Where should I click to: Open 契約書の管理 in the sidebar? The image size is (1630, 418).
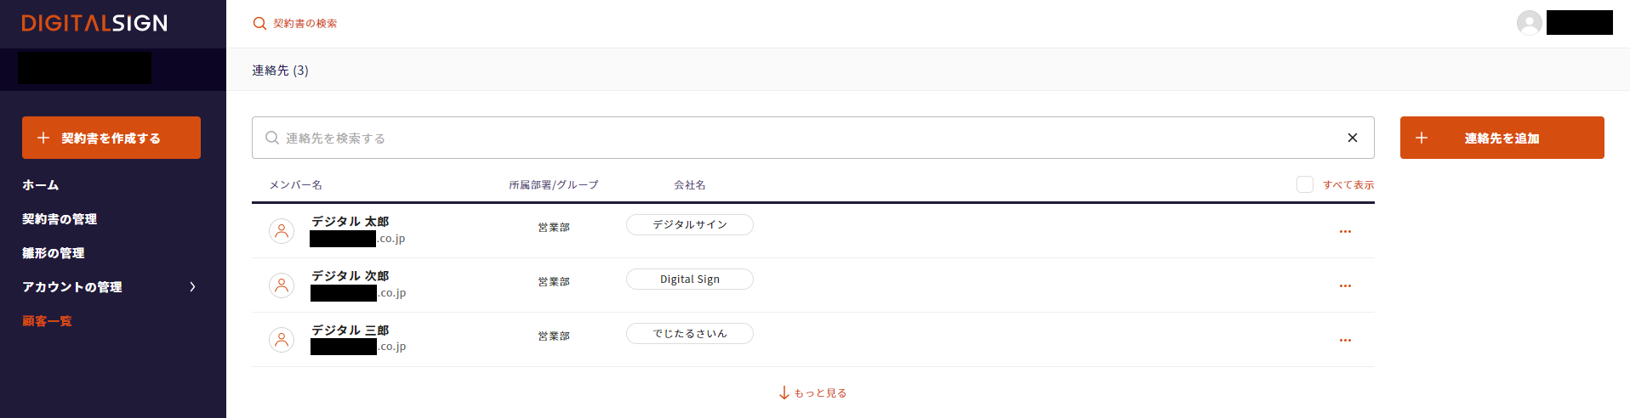tap(60, 219)
